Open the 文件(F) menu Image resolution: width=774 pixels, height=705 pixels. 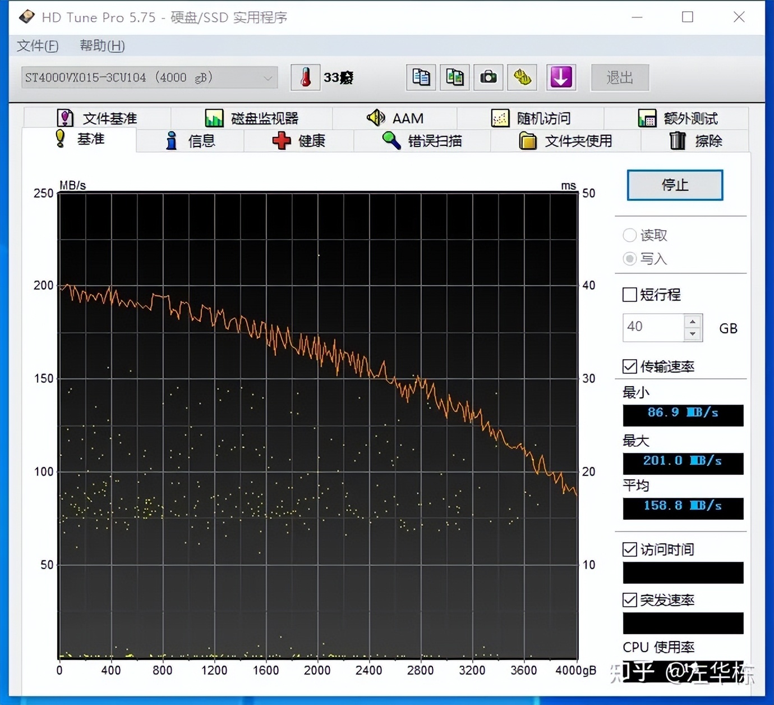pos(36,46)
